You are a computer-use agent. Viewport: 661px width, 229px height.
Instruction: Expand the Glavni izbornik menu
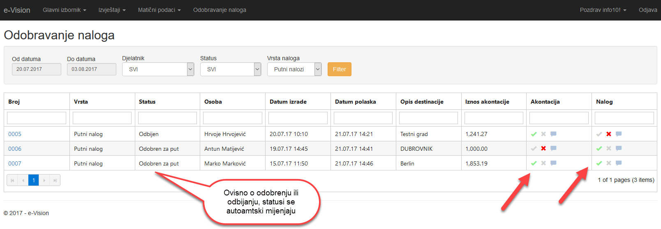(x=65, y=10)
